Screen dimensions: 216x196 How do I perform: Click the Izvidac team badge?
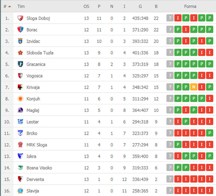click(x=20, y=41)
